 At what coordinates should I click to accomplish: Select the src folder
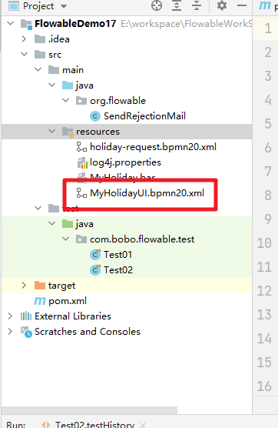[x=55, y=55]
